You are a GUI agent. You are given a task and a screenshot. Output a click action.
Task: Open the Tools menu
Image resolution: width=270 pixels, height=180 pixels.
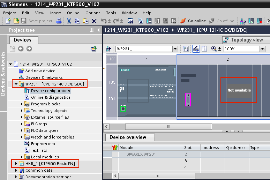click(x=111, y=13)
